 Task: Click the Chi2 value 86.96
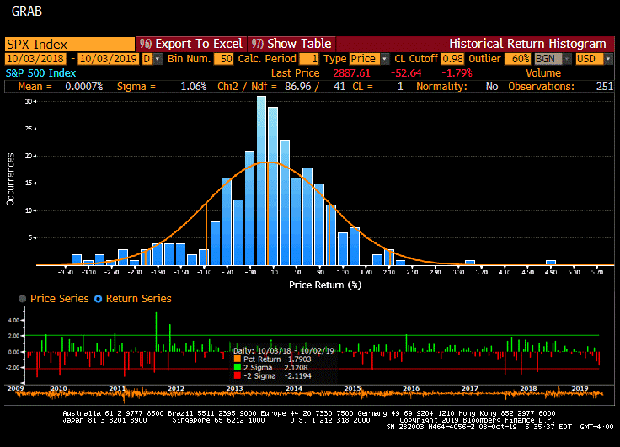click(x=298, y=87)
